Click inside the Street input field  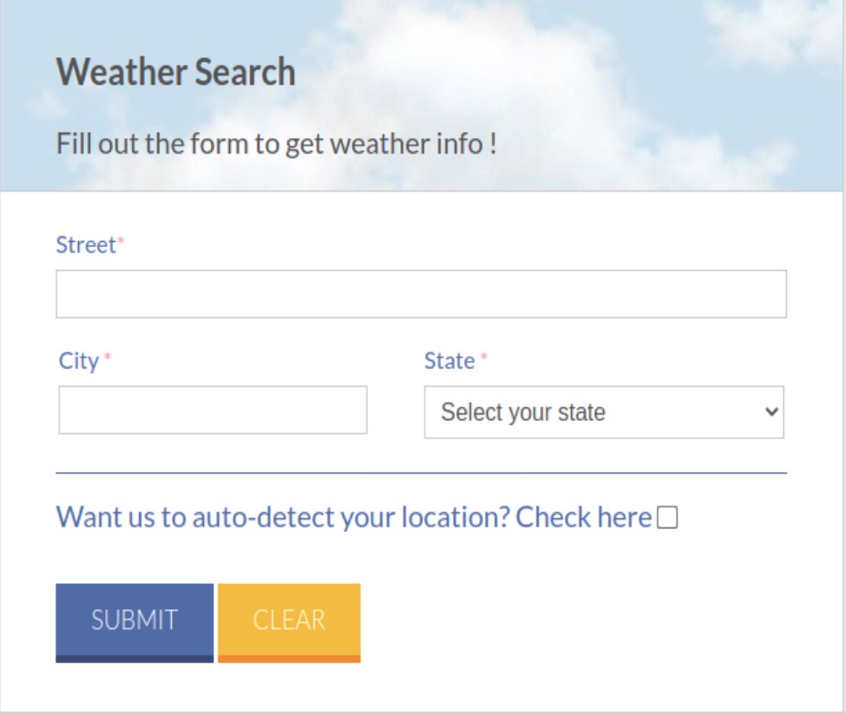click(422, 292)
